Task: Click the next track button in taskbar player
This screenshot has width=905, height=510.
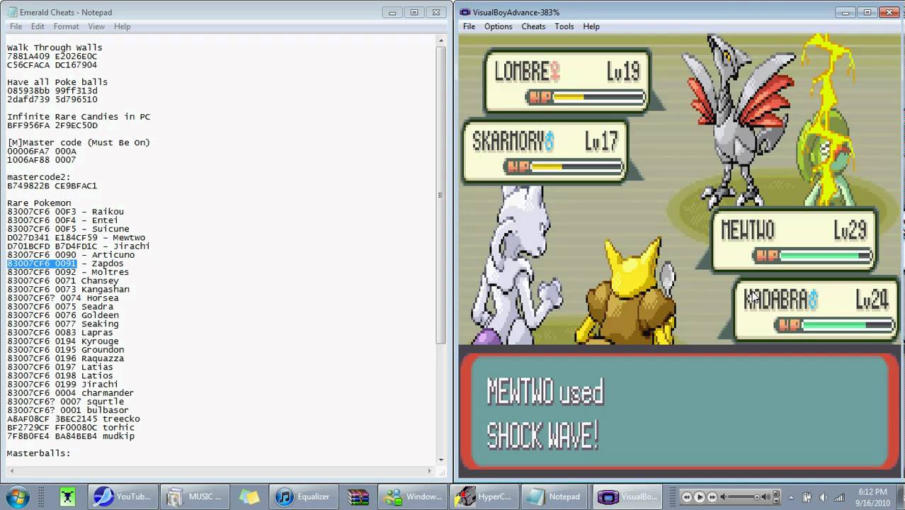Action: 712,497
